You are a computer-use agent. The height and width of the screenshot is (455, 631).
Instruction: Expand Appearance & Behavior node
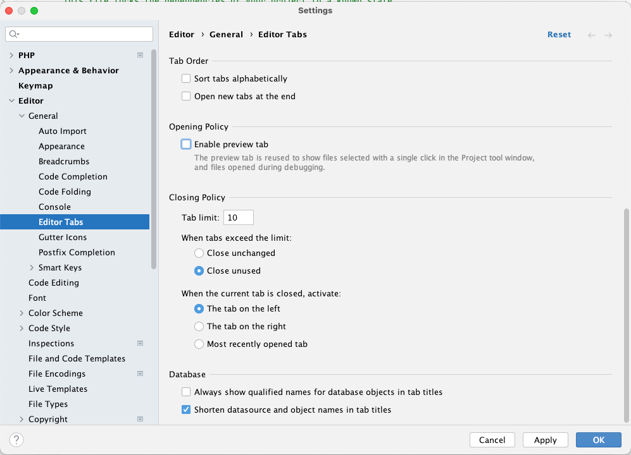(11, 70)
